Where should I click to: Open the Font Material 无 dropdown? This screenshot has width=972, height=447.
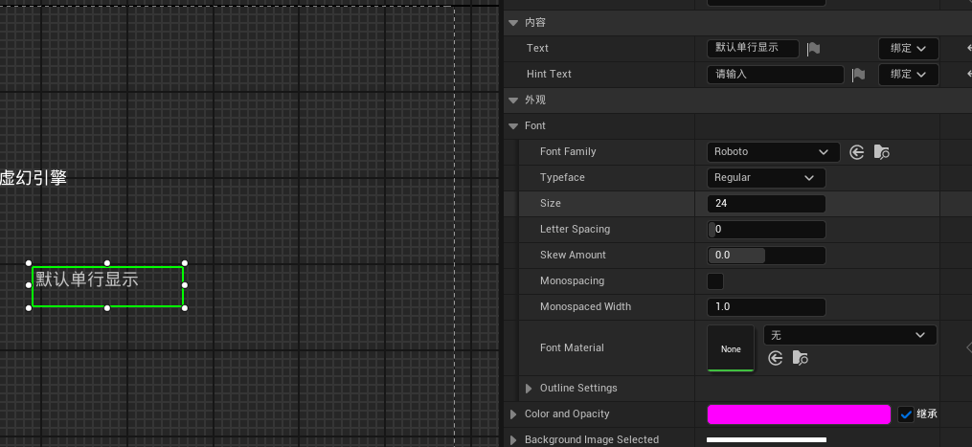(x=849, y=335)
